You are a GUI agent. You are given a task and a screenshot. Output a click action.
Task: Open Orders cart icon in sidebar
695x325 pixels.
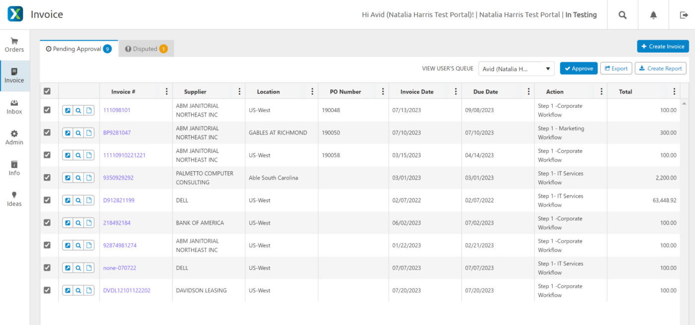14,45
